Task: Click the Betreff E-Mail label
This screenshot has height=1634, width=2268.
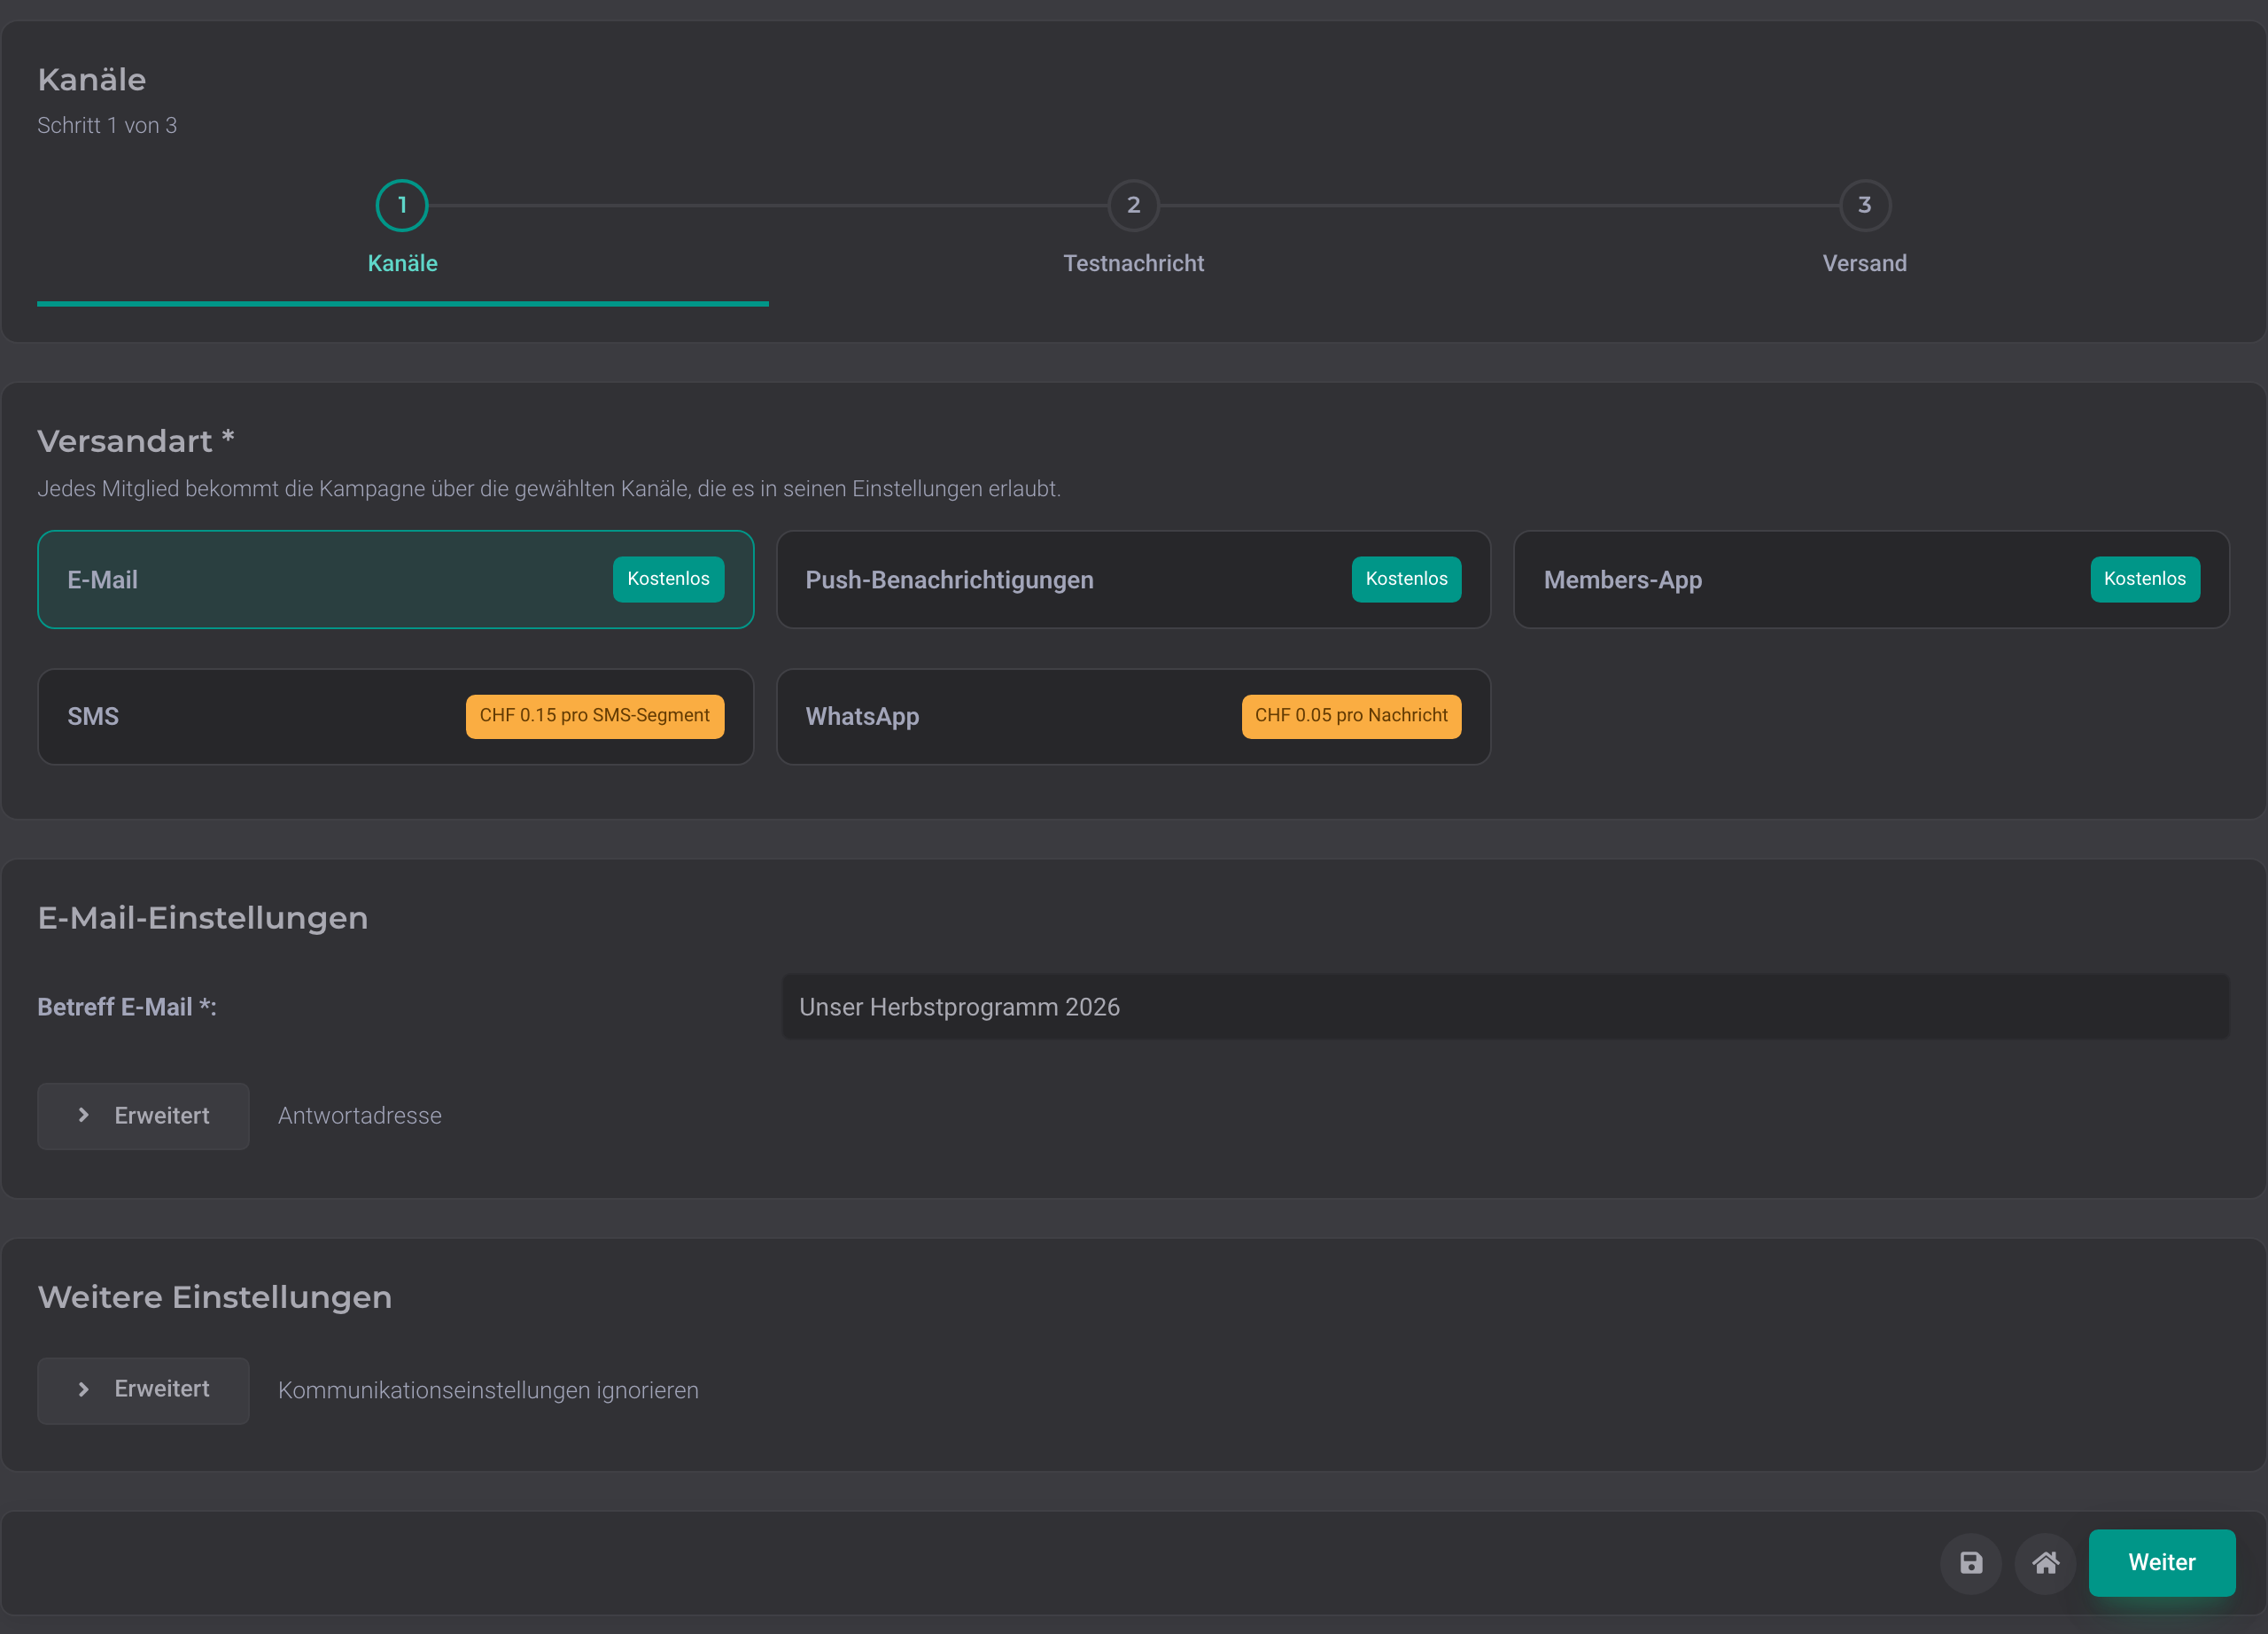Action: pyautogui.click(x=127, y=1006)
